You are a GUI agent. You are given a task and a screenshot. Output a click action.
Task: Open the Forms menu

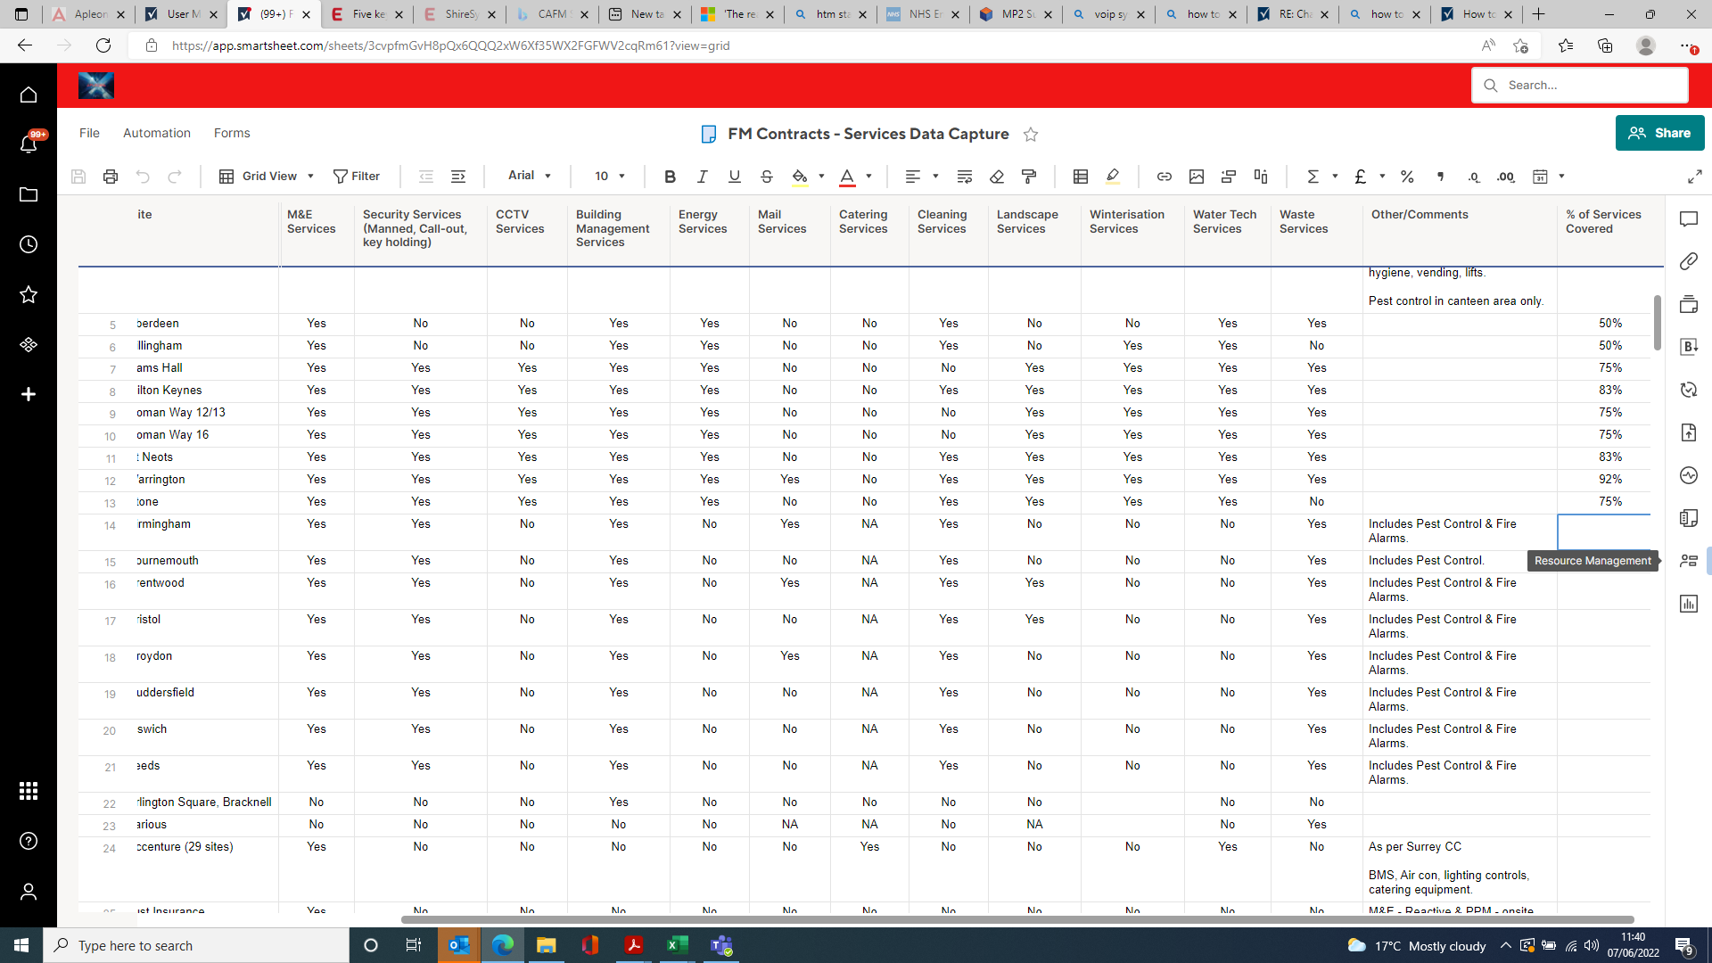tap(232, 133)
